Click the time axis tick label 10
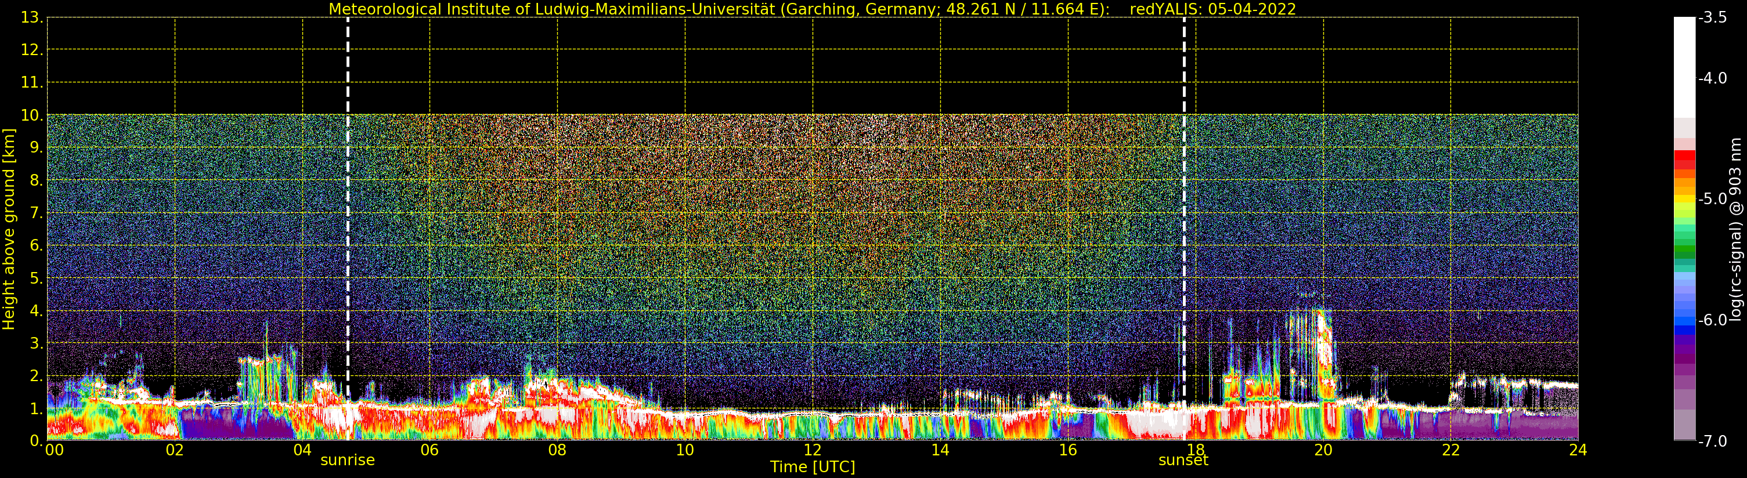 [x=685, y=450]
